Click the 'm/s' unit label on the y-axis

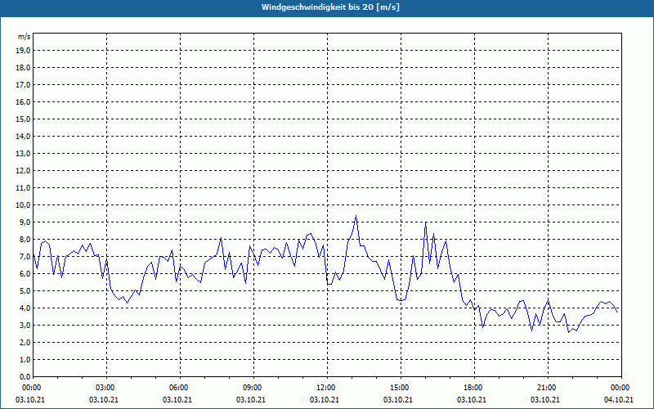coord(25,37)
